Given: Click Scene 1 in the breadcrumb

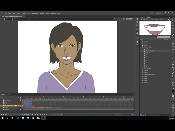Looking at the screenshot, I should click(x=8, y=19).
